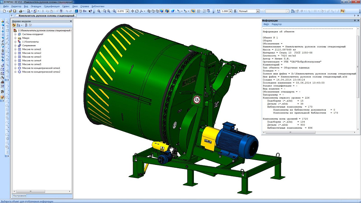361x203 pixels.
Task: Click the Построение tab below model tree
Action: [19, 196]
